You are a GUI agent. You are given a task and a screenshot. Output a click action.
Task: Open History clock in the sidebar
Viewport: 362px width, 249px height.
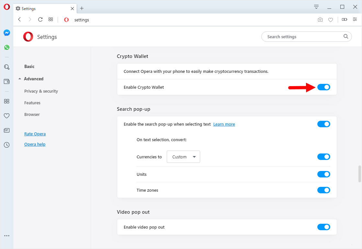tap(7, 145)
